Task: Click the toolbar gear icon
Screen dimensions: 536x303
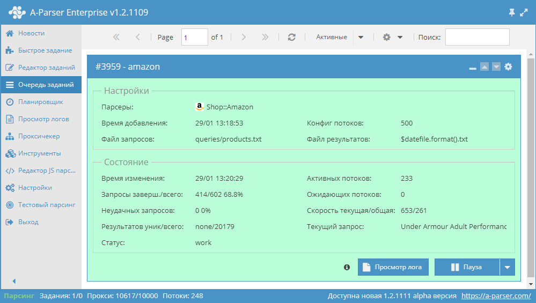Action: [387, 37]
